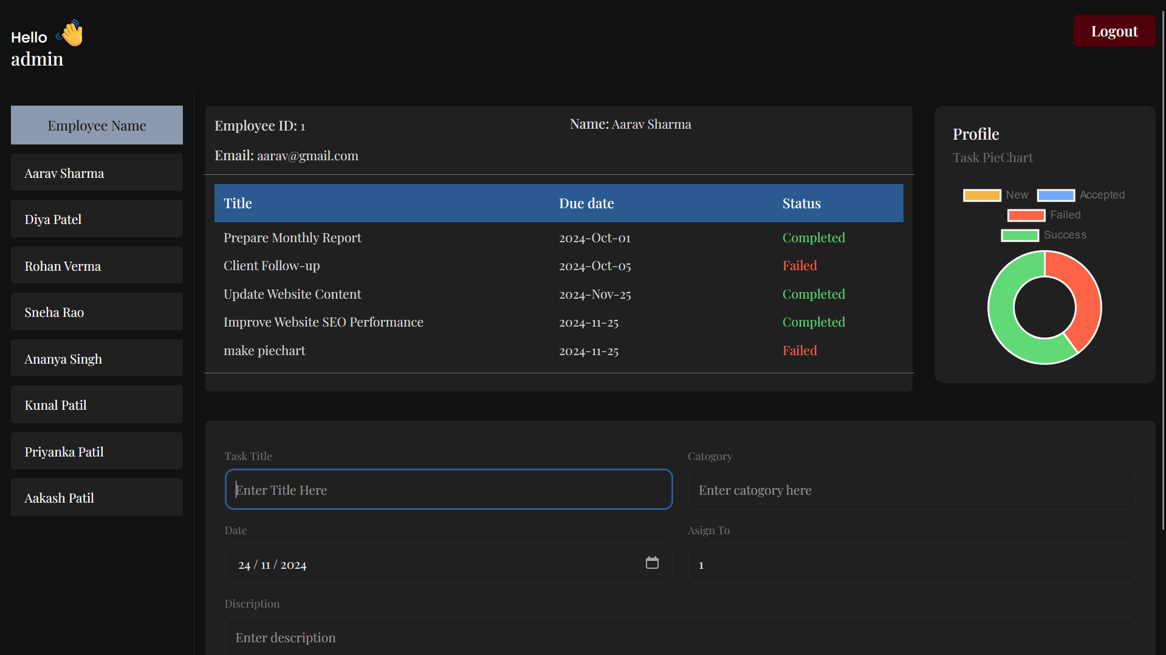
Task: Click task 'Update Website Content'
Action: click(x=292, y=294)
